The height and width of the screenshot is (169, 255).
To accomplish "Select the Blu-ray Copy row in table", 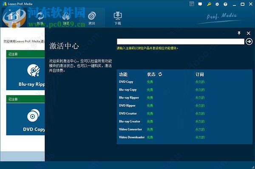I will coord(184,90).
